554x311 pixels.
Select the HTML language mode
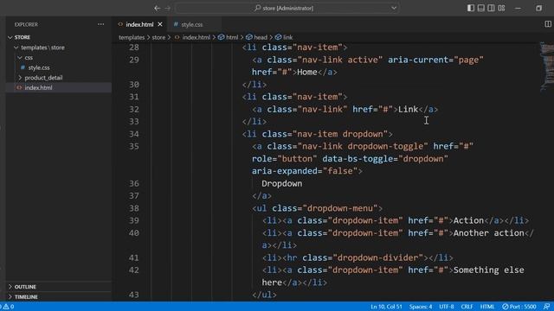487,307
